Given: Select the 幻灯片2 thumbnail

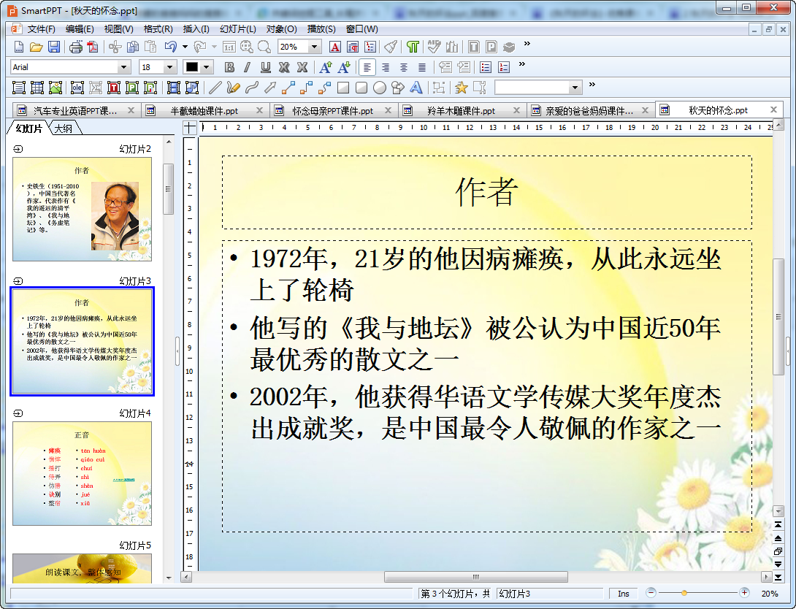Looking at the screenshot, I should pyautogui.click(x=83, y=209).
